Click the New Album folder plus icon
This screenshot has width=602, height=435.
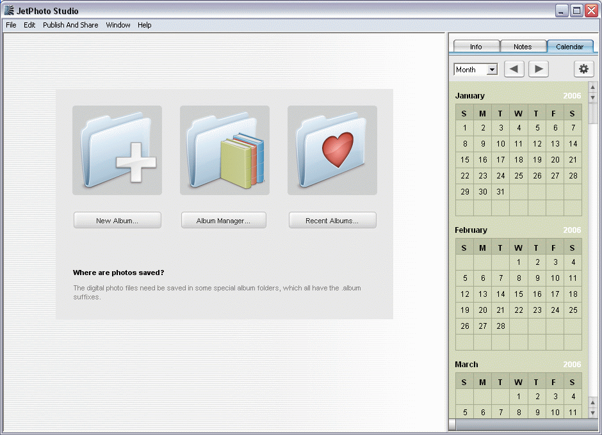[x=117, y=150]
